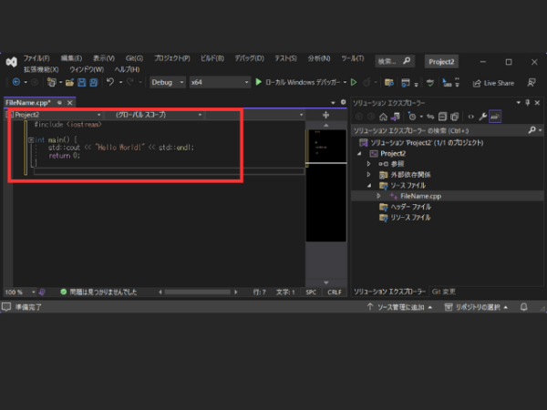547x410 pixels.
Task: Click Collapse All icon in Solution Explorer toolbar
Action: point(442,117)
